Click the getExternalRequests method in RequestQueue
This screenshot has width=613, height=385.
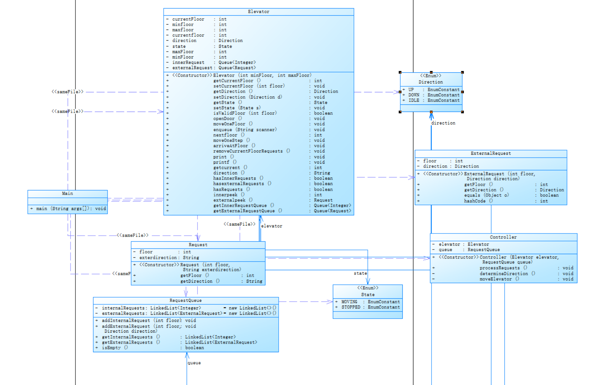click(176, 343)
